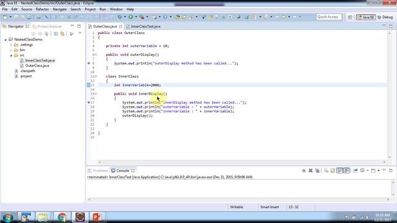Viewport: 397px width, 223px height.
Task: Open the Navigator View Menu dropdown
Action: (x=80, y=33)
